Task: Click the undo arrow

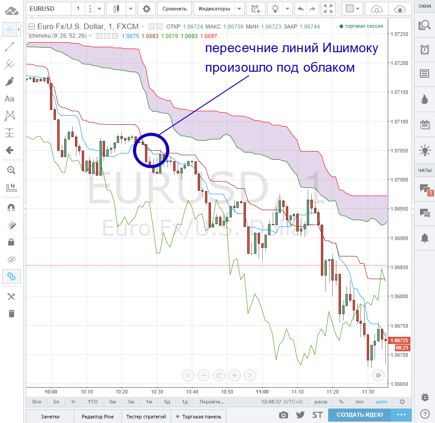Action: click(301, 9)
